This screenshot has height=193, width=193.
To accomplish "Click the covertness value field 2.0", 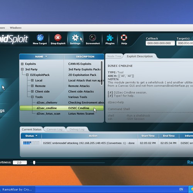I will tap(20, 163).
